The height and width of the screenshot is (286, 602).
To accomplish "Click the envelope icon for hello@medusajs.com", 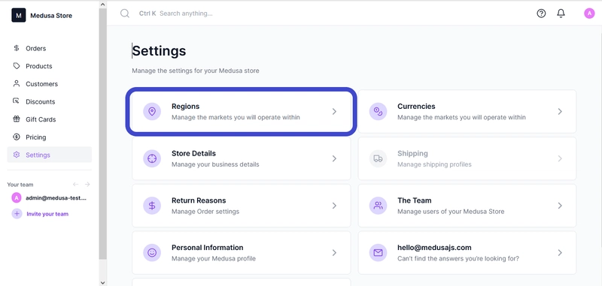I will click(379, 253).
